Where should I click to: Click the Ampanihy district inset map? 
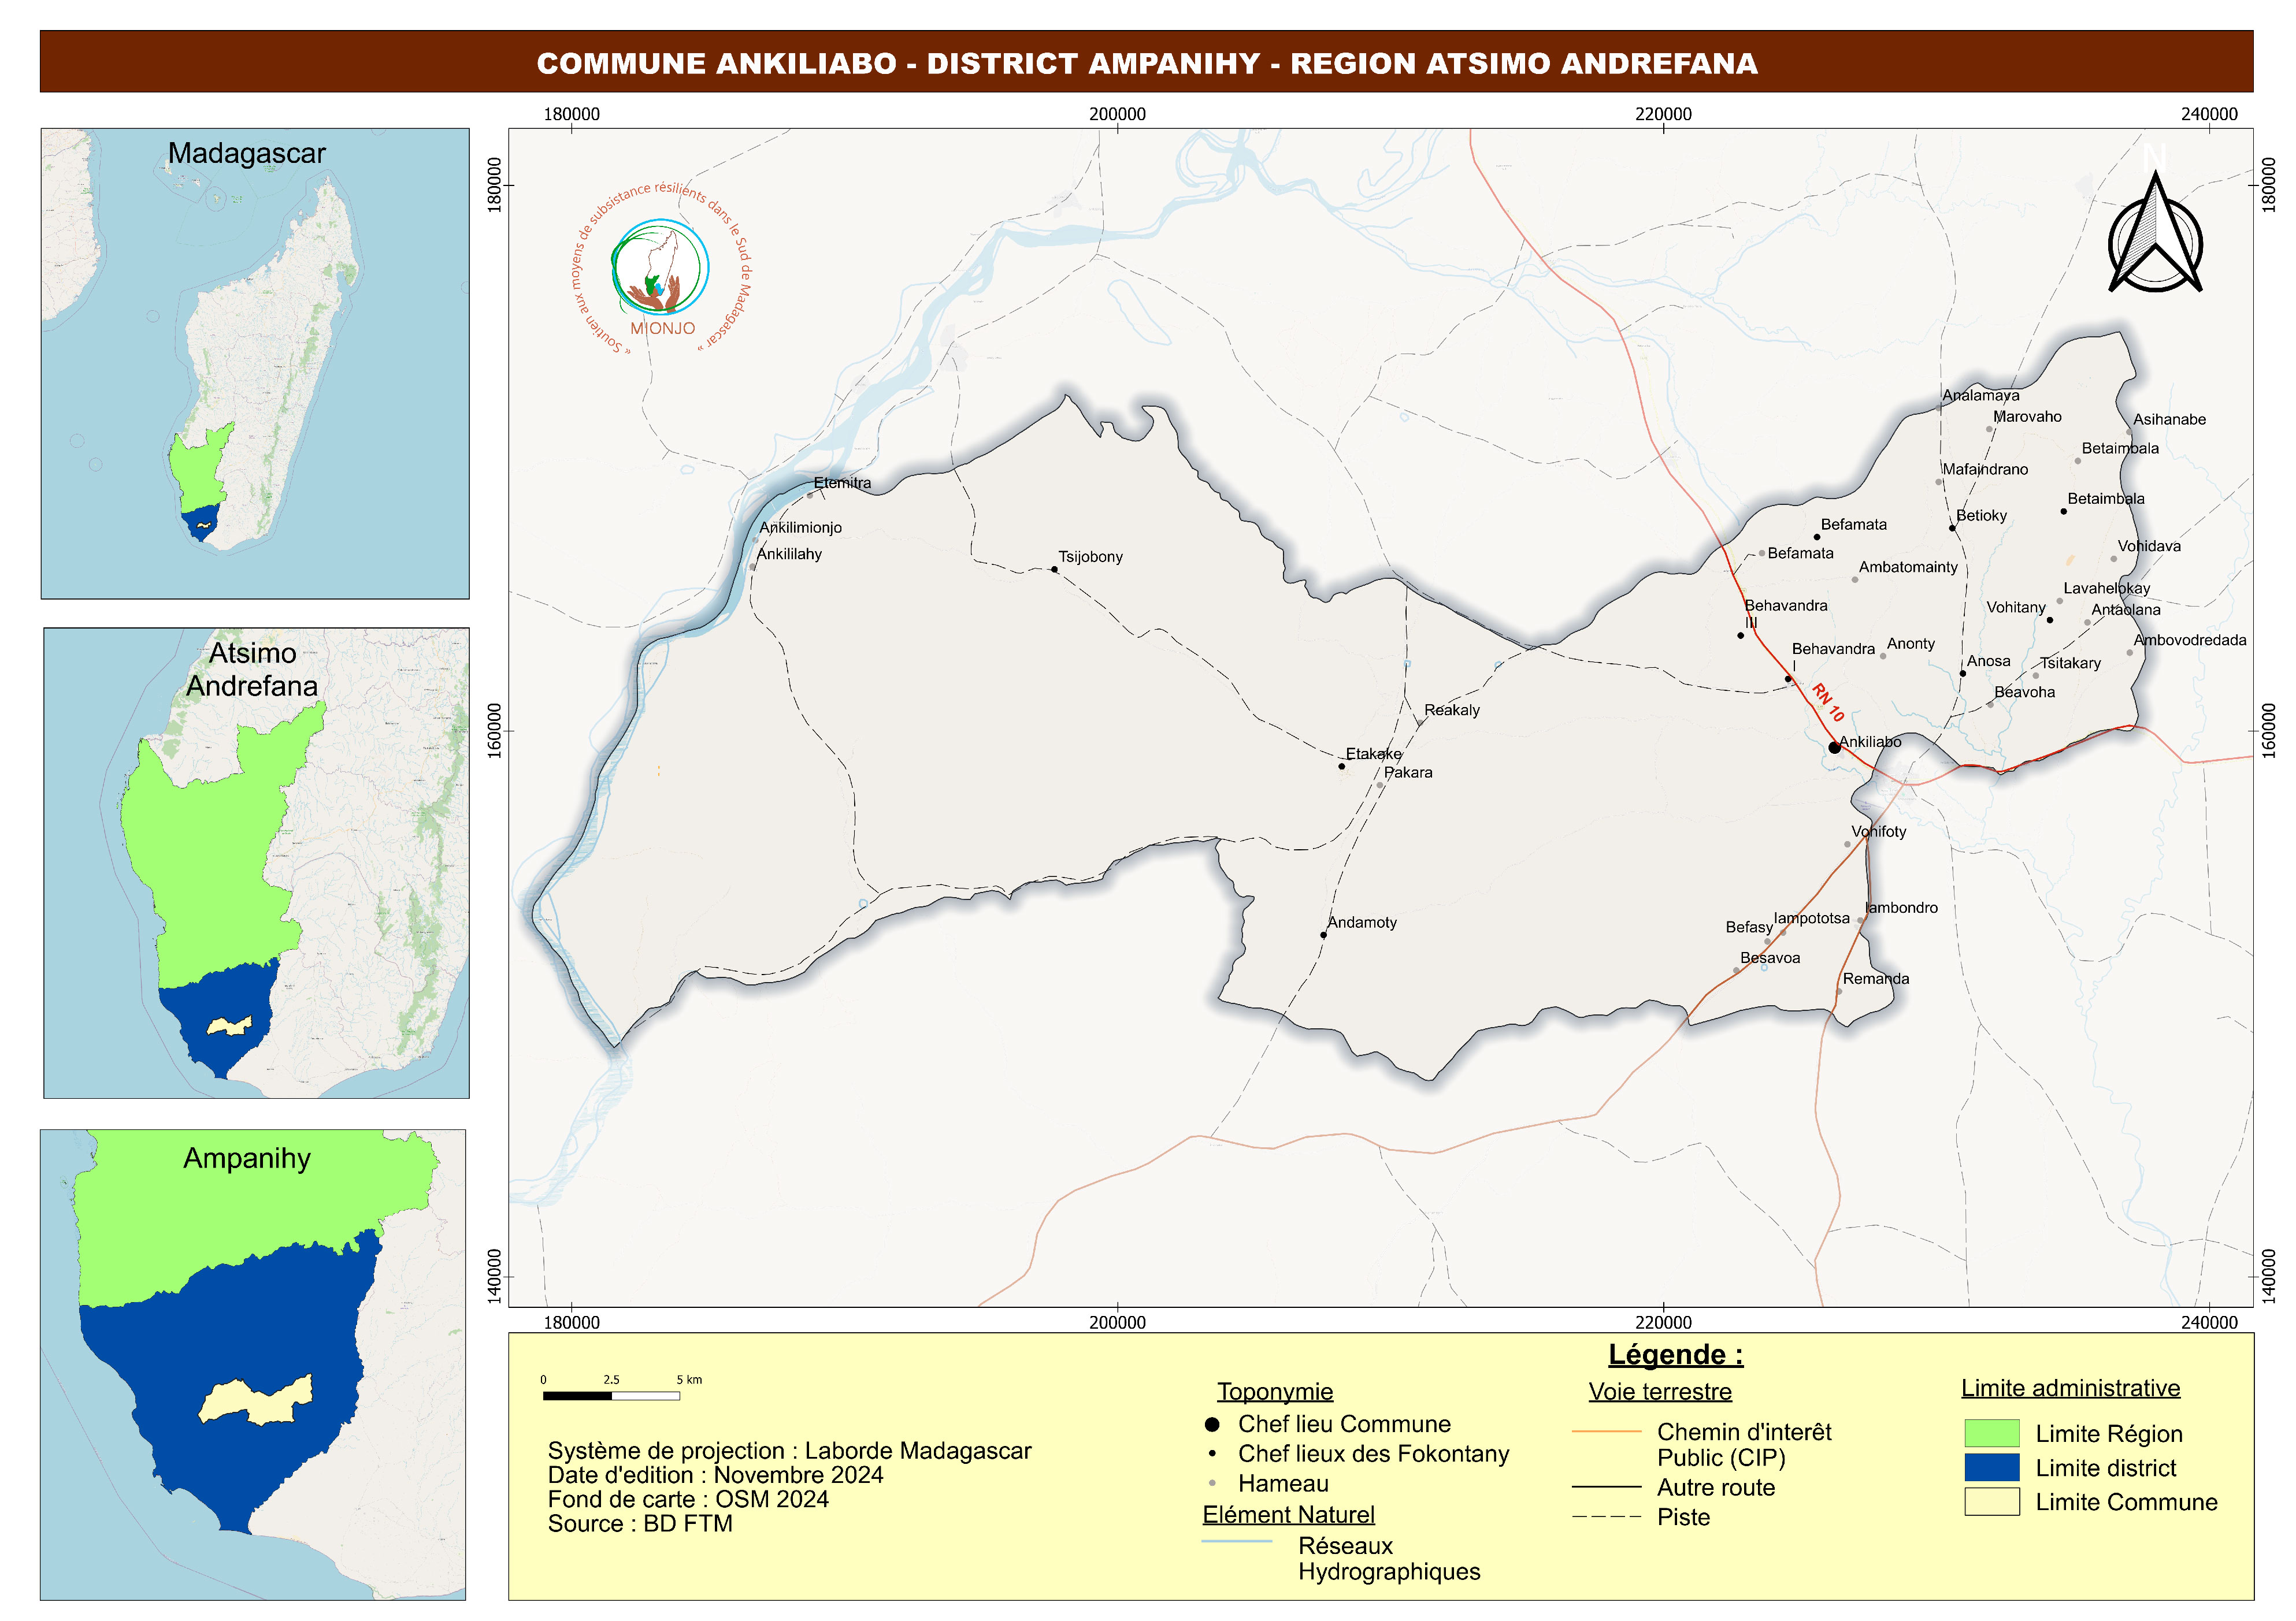253,1365
